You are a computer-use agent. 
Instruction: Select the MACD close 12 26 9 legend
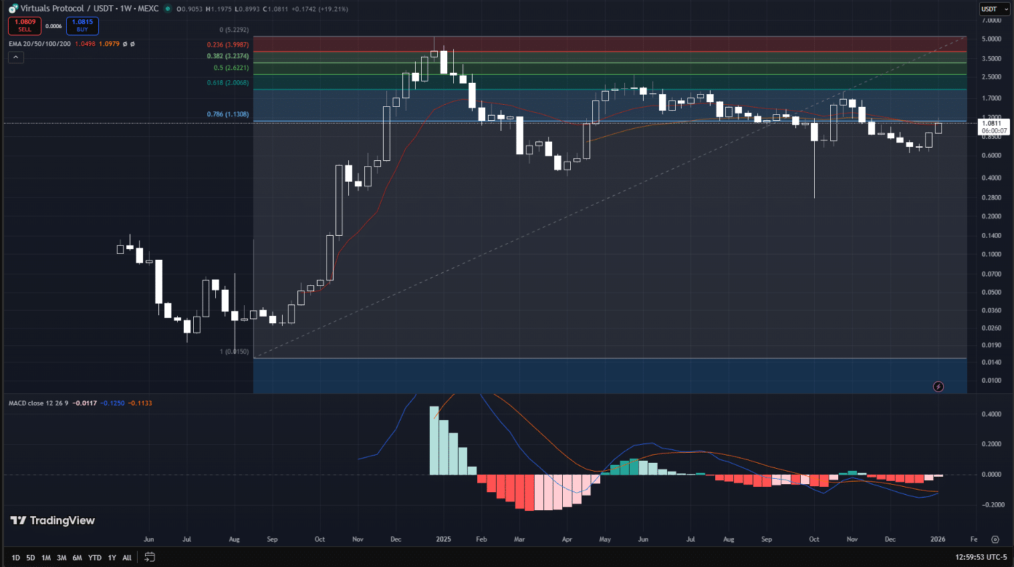tap(38, 403)
